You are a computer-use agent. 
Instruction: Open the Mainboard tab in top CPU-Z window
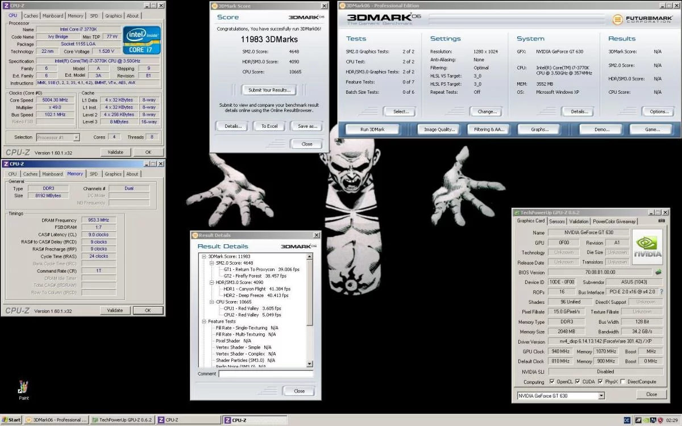[53, 16]
